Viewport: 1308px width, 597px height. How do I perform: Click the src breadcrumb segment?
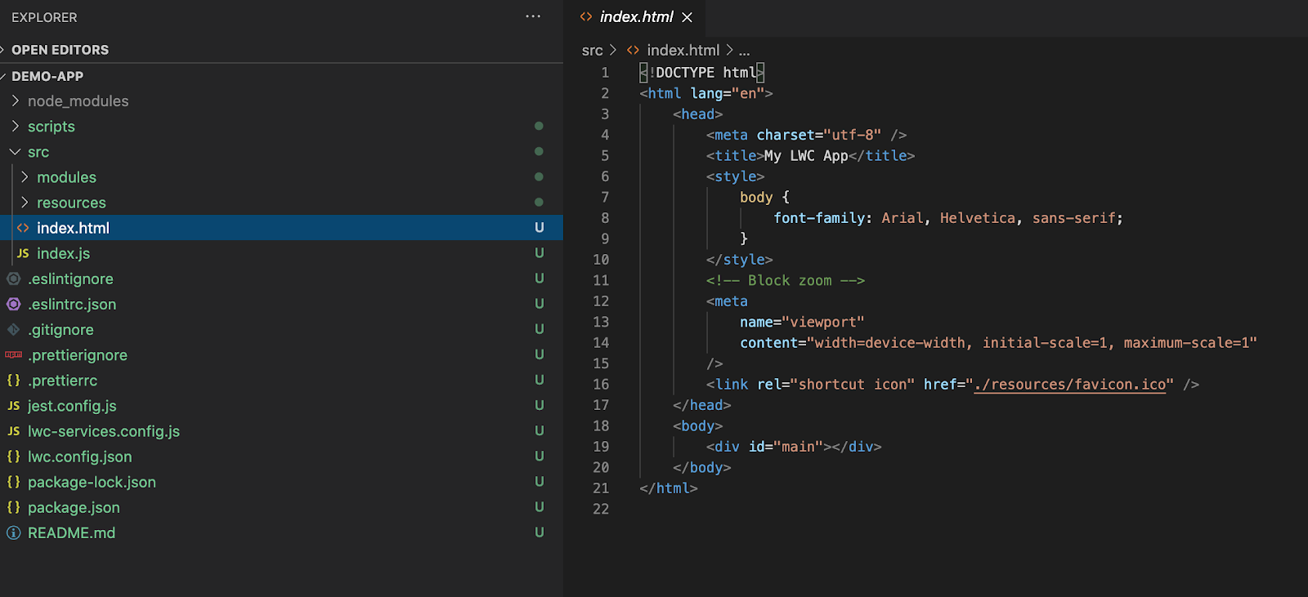[x=592, y=51]
